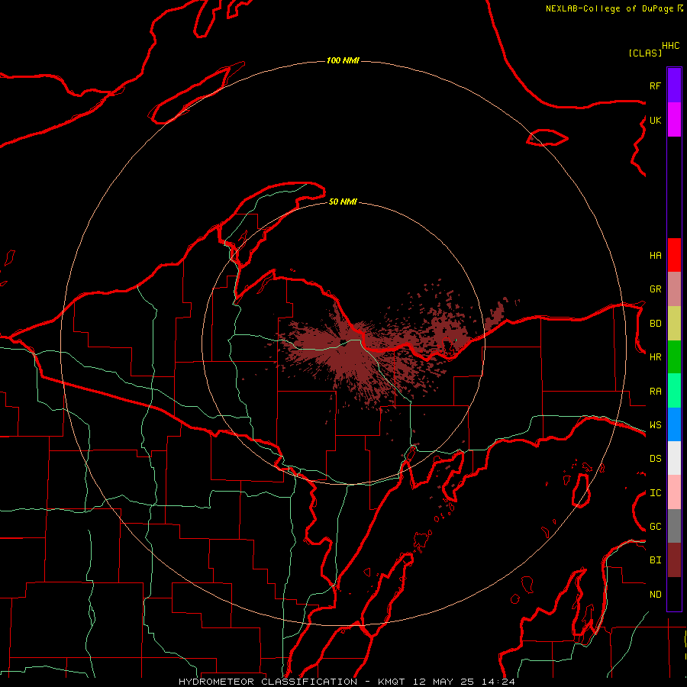Click the HYDROMETEOR CLASSIFICATION title text
This screenshot has width=687, height=687.
[x=268, y=682]
